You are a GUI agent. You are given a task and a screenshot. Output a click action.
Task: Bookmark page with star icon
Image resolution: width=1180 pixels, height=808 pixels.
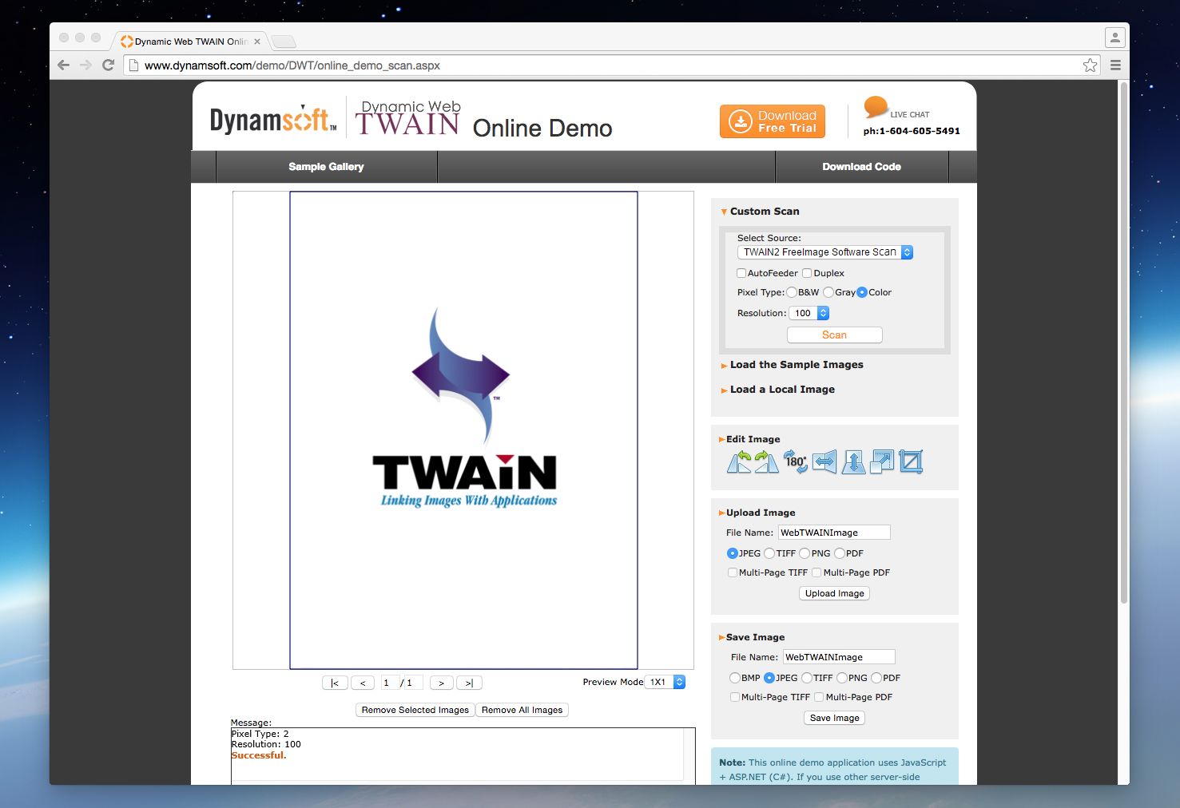(x=1090, y=65)
